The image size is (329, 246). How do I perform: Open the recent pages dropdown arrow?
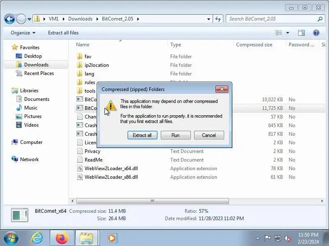pos(29,19)
